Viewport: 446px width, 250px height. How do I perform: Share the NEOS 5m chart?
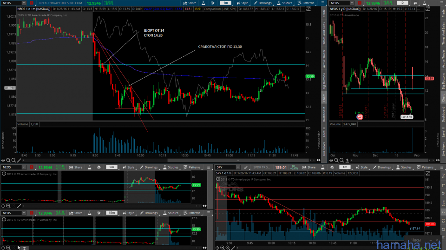pos(76,167)
